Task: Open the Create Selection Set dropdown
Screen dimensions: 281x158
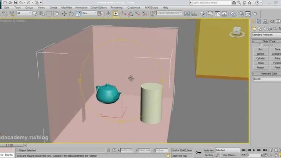Action: coord(169,13)
